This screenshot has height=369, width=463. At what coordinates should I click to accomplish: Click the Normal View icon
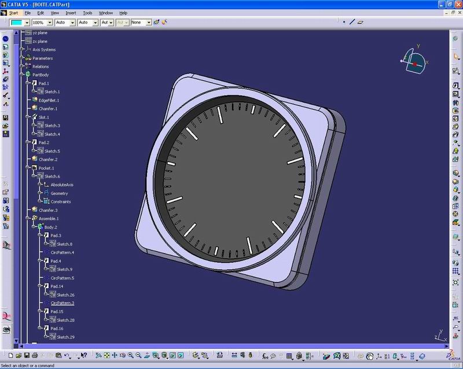pyautogui.click(x=147, y=356)
